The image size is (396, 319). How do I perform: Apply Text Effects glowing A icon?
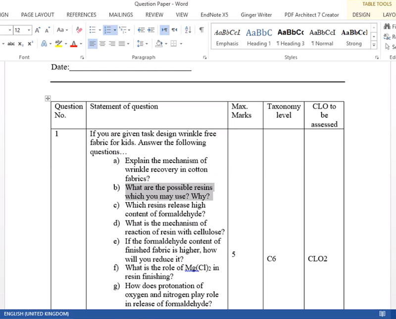[x=44, y=44]
